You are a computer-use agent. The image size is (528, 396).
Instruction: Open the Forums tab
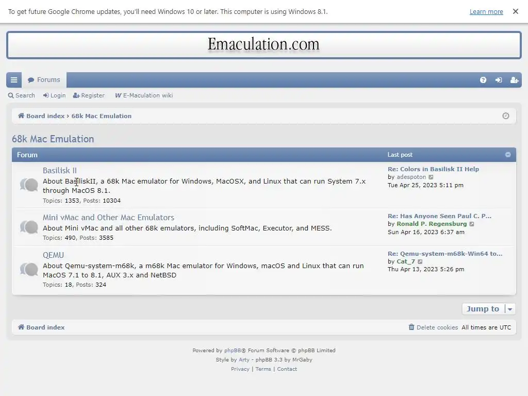[x=44, y=80]
